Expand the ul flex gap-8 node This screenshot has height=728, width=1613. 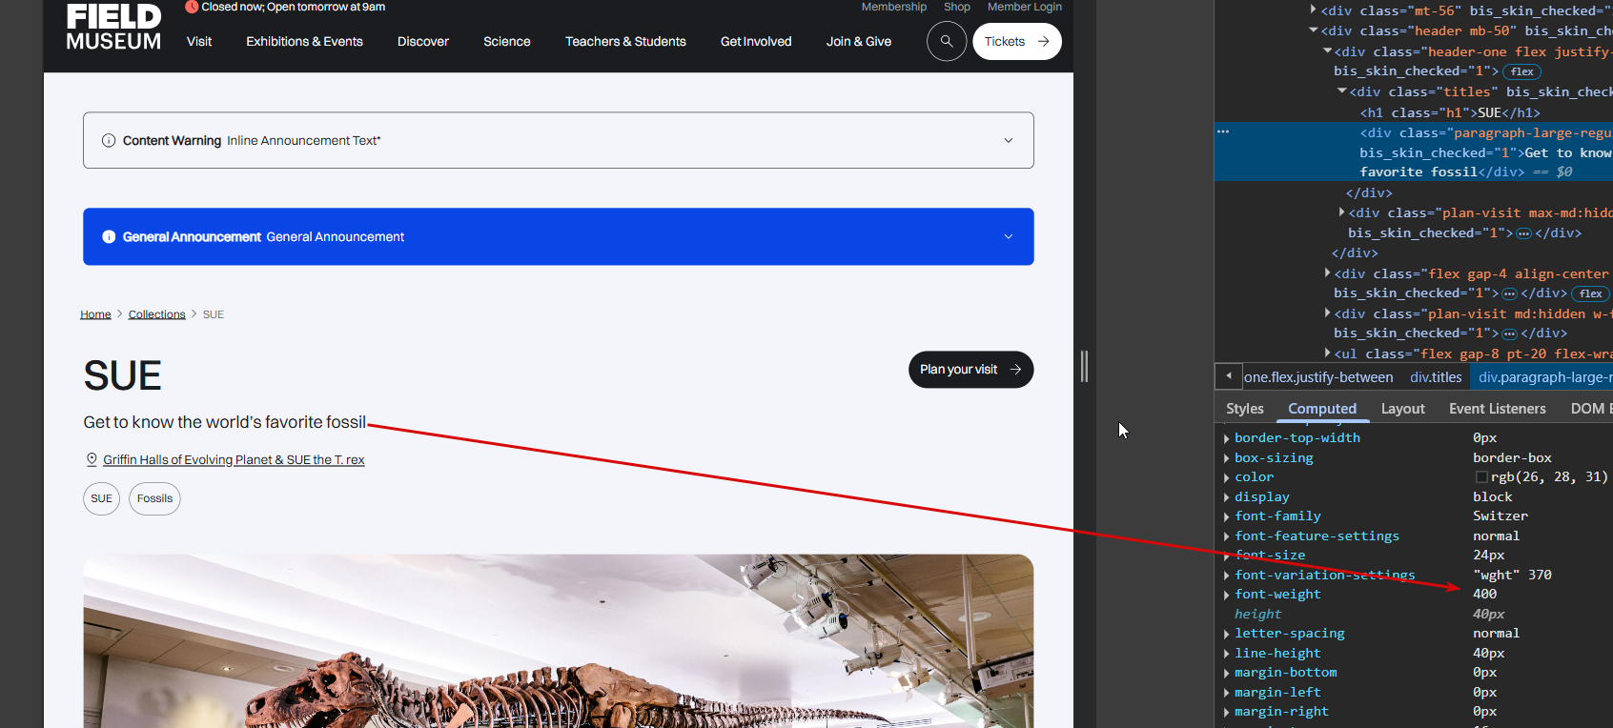(1328, 354)
